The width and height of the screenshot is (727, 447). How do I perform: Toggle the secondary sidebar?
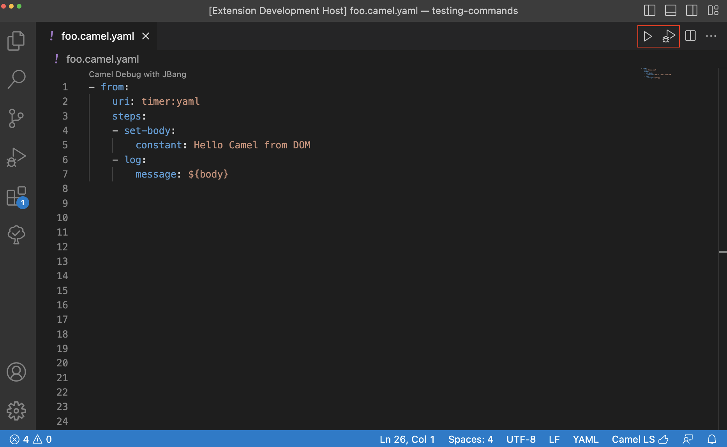point(692,11)
